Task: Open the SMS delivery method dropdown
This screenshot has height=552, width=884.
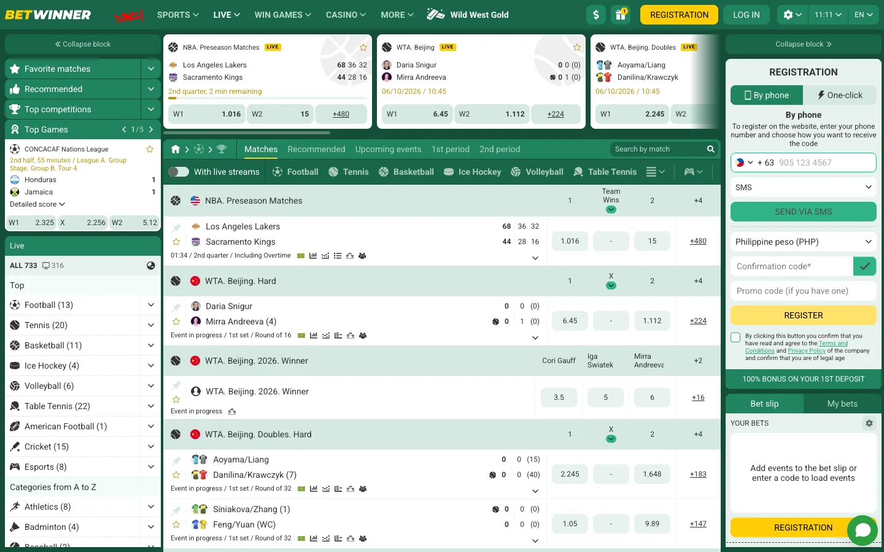Action: pyautogui.click(x=804, y=187)
